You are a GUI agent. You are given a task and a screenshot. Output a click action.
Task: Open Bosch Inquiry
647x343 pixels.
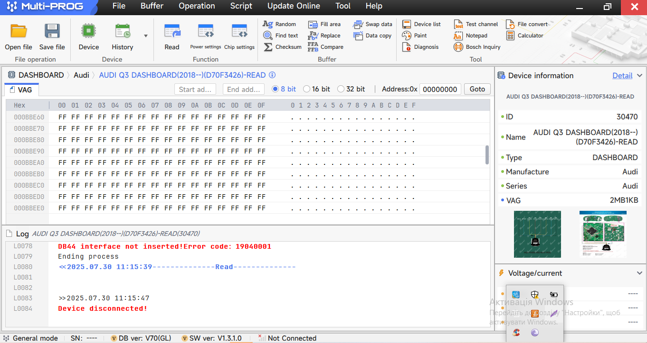click(477, 47)
